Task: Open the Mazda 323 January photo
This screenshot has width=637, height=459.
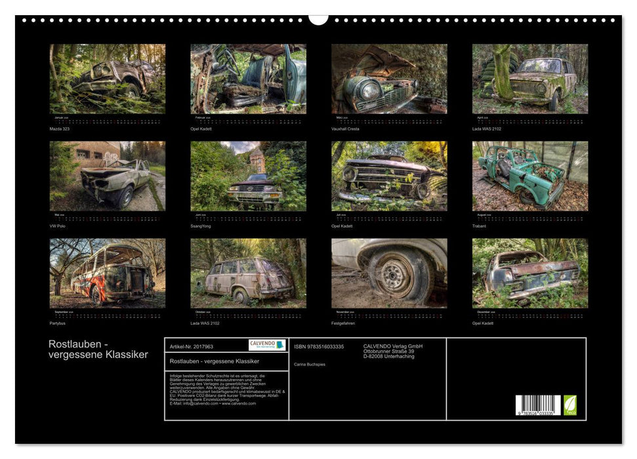Action: pos(108,79)
